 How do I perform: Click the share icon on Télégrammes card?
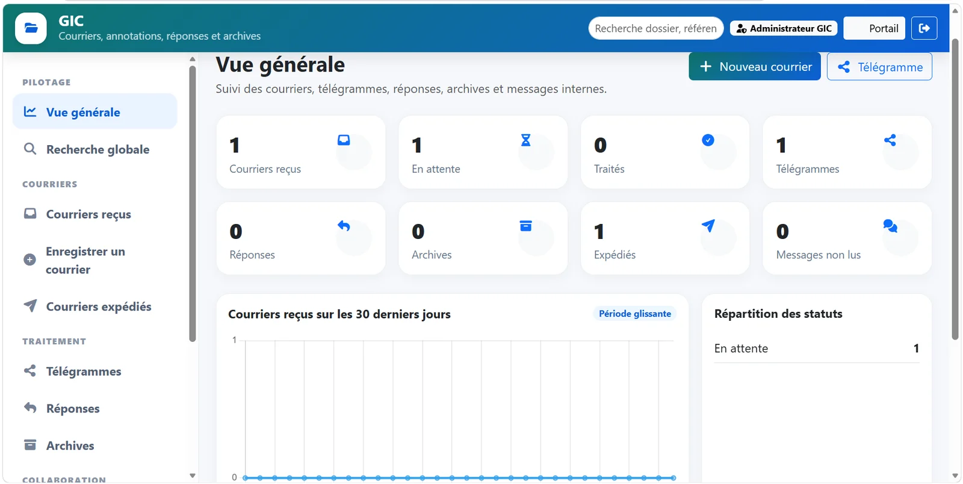tap(890, 140)
